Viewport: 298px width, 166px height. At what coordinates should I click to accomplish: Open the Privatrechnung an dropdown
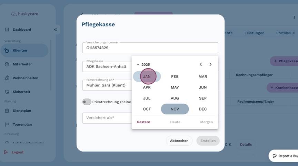107,85
